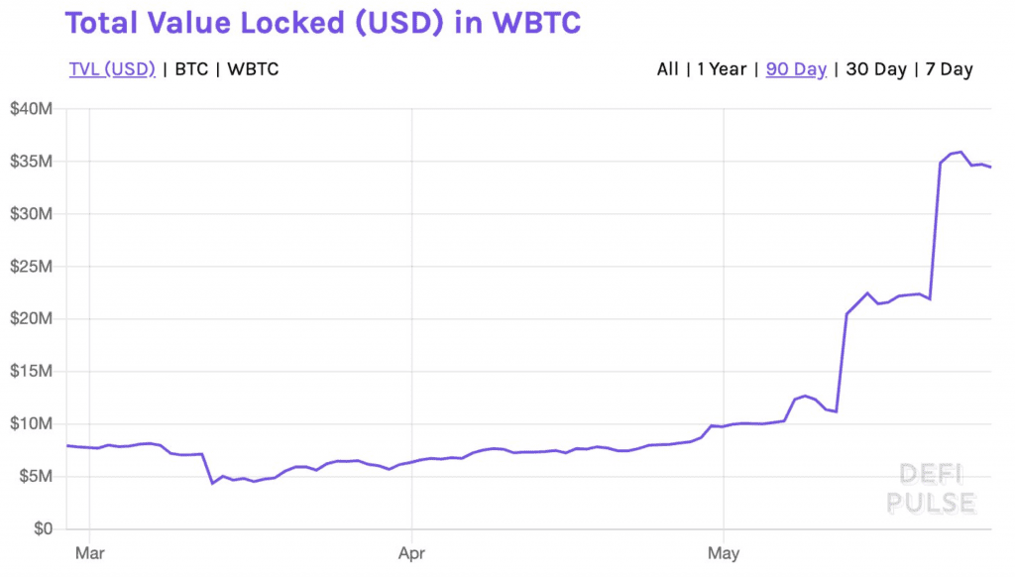
Task: Switch the chart metric to BTC
Action: click(191, 69)
